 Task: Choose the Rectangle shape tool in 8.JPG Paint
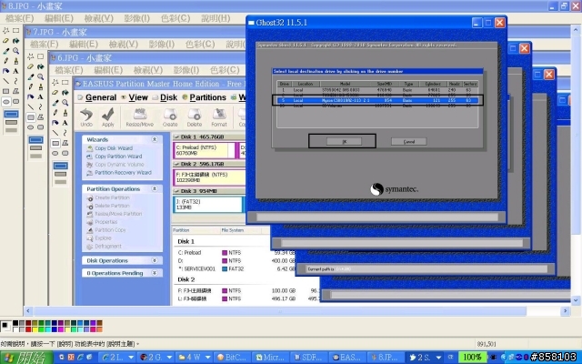(x=6, y=91)
